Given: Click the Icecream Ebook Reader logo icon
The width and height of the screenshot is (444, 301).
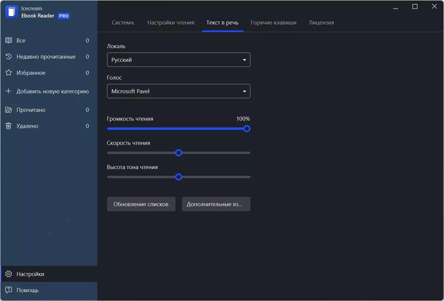Looking at the screenshot, I should pyautogui.click(x=12, y=12).
